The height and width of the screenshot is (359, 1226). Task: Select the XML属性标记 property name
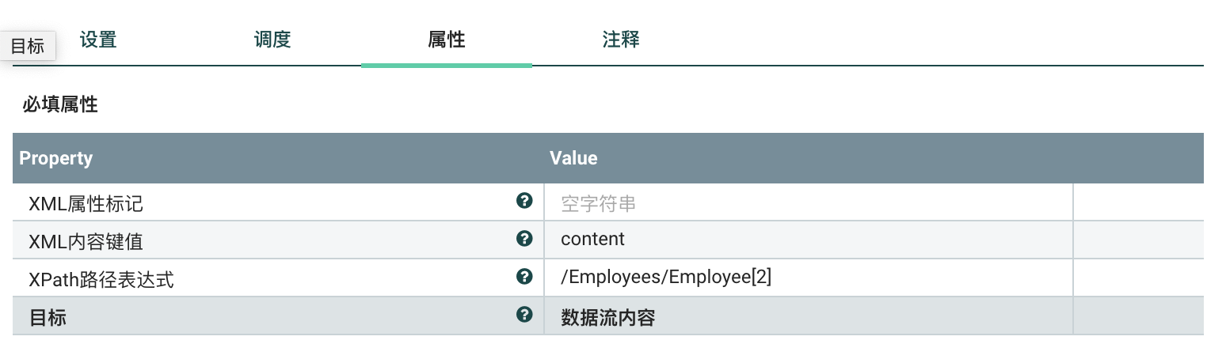pyautogui.click(x=86, y=204)
